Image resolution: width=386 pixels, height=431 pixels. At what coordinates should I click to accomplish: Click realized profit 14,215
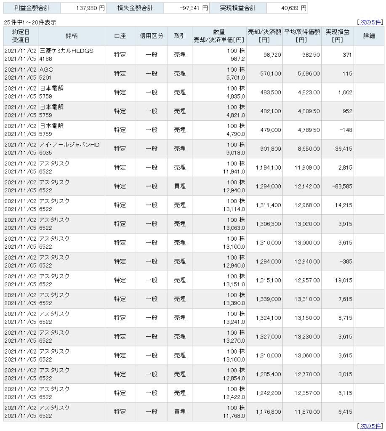point(343,205)
